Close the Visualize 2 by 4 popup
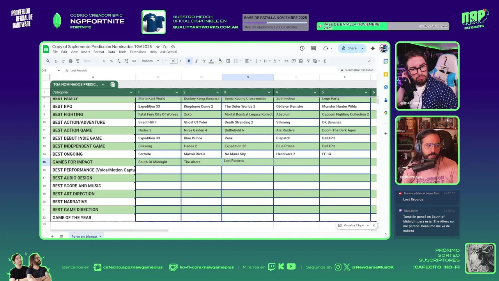This screenshot has width=499, height=281. click(374, 225)
